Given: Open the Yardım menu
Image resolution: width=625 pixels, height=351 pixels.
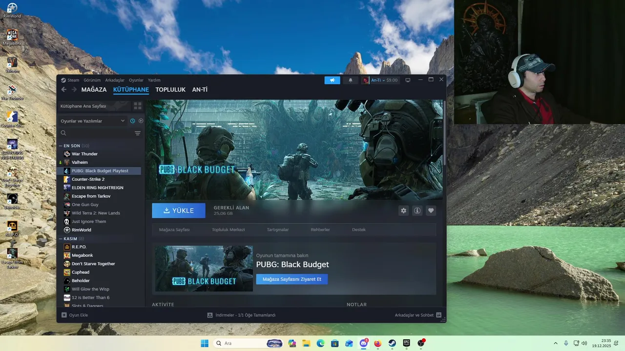Looking at the screenshot, I should (154, 80).
